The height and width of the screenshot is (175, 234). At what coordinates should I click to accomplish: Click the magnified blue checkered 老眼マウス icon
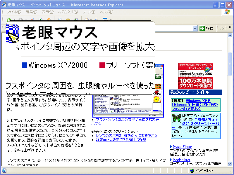point(12,34)
